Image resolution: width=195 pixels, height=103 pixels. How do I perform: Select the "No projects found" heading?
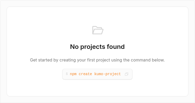pyautogui.click(x=97, y=47)
